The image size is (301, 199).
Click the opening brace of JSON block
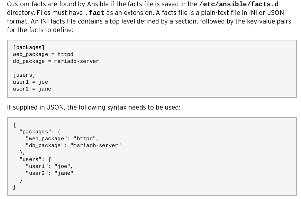[15, 125]
